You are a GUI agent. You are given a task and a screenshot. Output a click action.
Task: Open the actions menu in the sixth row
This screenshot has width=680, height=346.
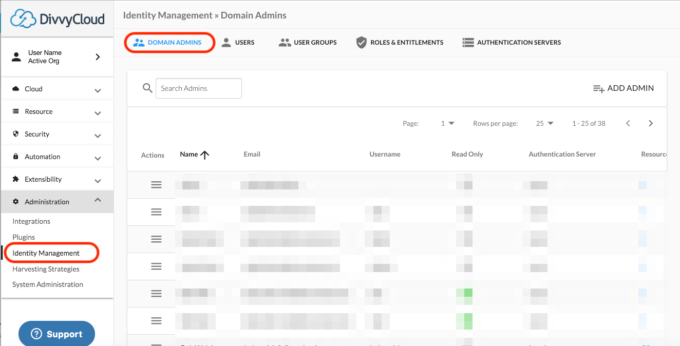(x=157, y=321)
